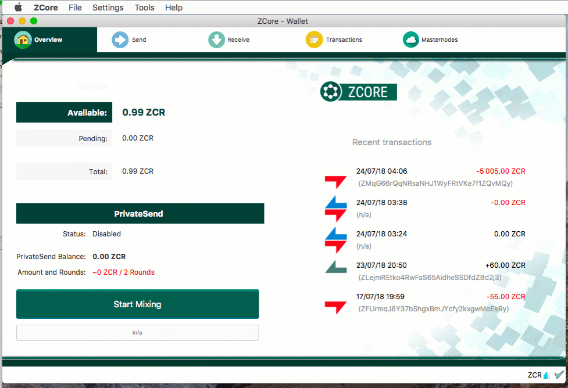Click the Pending 0.00 ZCR value
Image resolution: width=568 pixels, height=388 pixels.
point(138,138)
